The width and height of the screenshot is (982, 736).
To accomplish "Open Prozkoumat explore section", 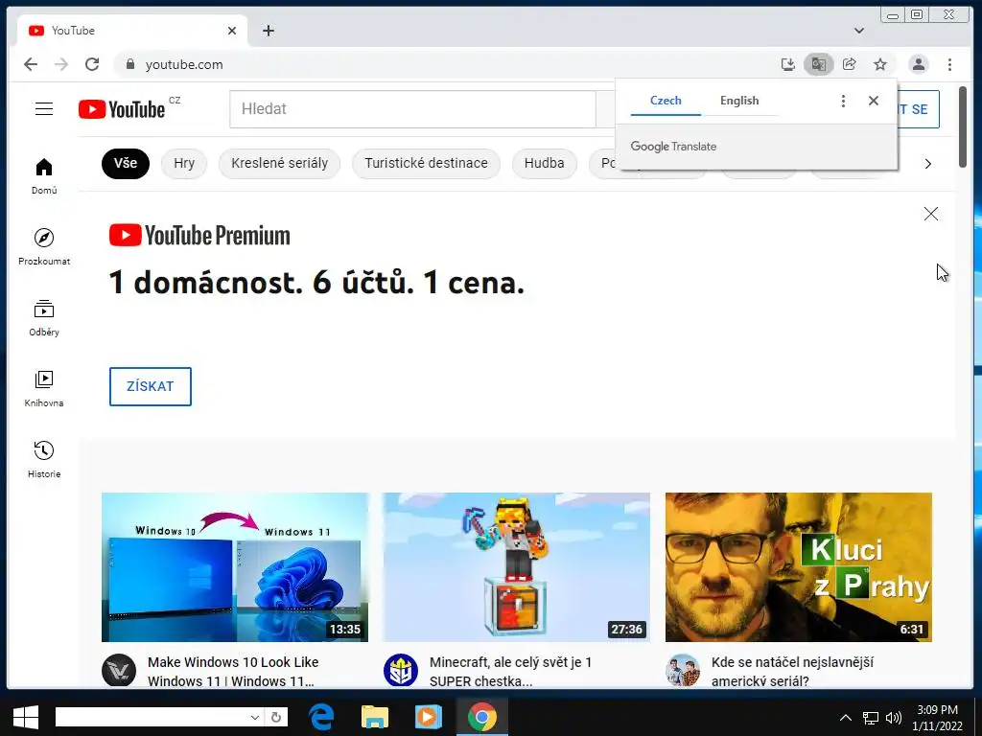I will 44,247.
